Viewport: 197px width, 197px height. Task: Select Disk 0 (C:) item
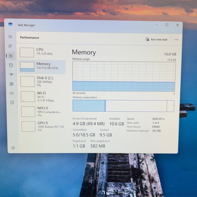[x=42, y=82]
